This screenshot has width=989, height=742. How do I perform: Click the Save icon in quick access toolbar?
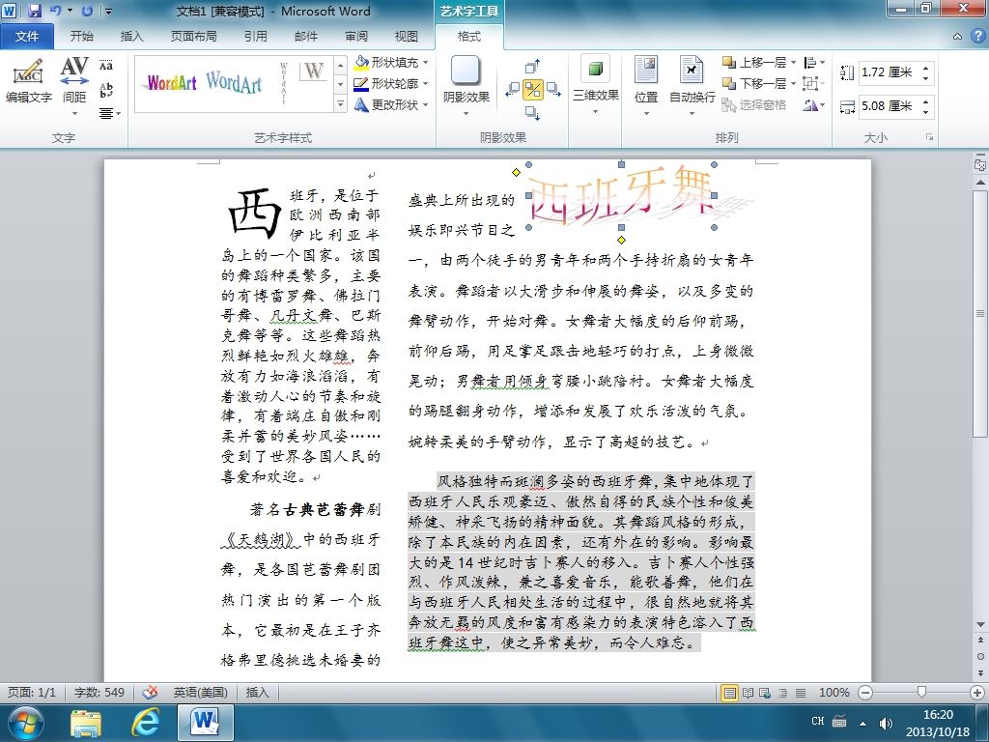click(x=34, y=11)
